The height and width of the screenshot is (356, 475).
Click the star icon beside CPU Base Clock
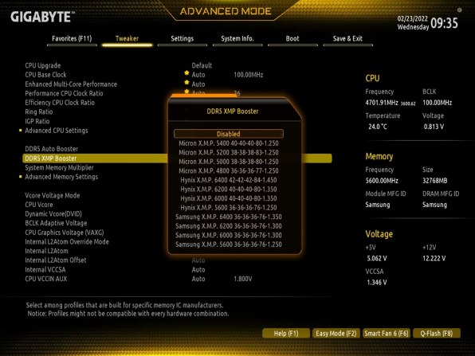click(x=186, y=73)
